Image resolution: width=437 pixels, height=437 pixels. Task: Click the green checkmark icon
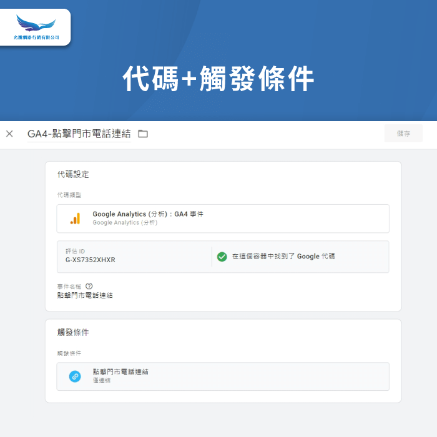click(222, 257)
